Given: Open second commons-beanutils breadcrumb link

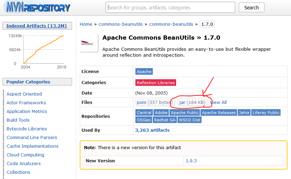Looking at the screenshot, I should (x=171, y=24).
